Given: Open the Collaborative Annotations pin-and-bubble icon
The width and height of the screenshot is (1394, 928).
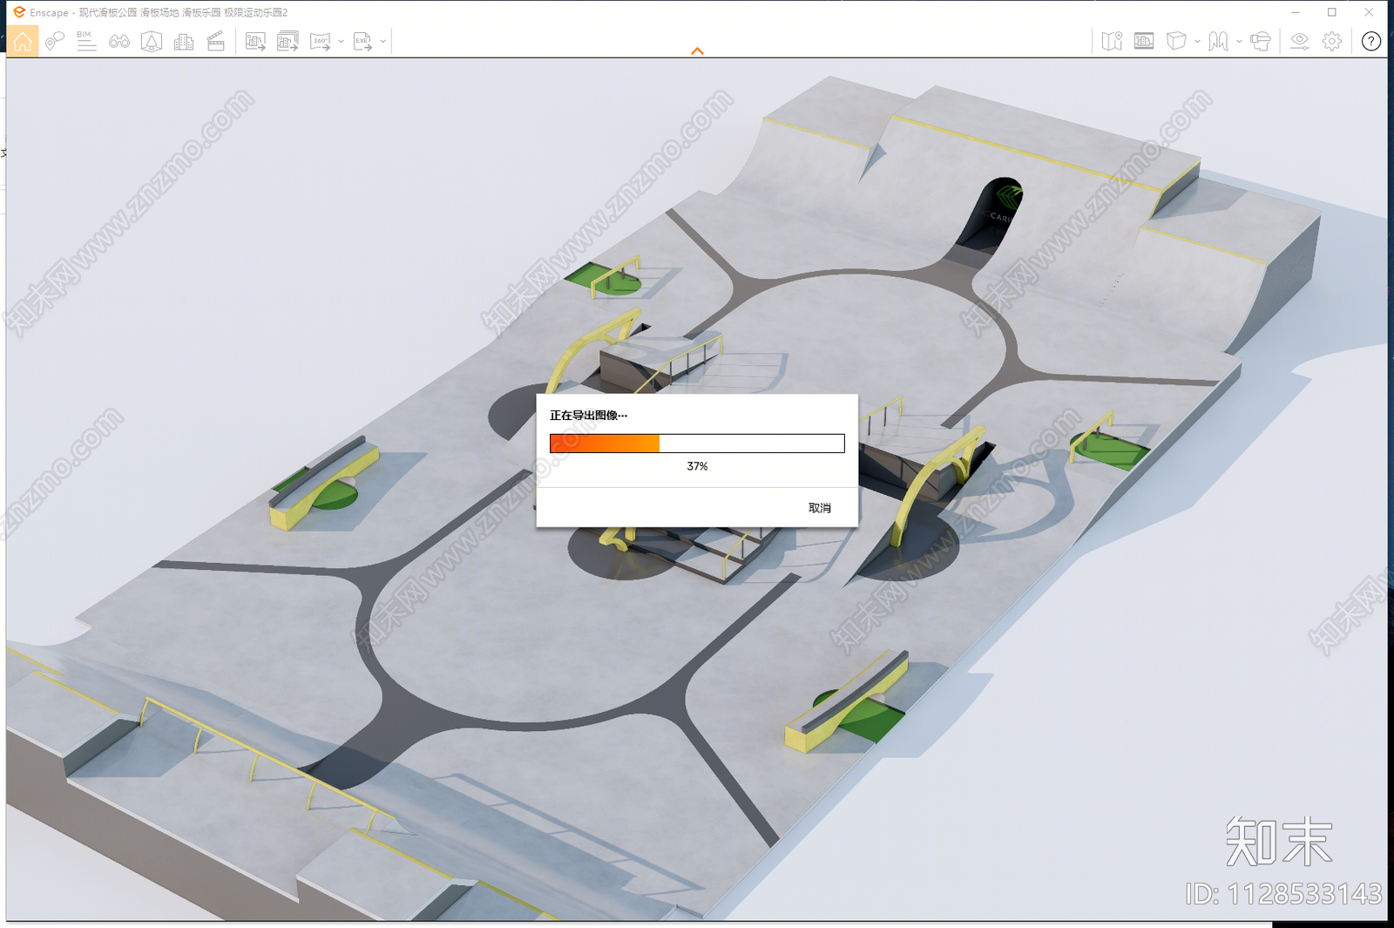Looking at the screenshot, I should [x=55, y=41].
